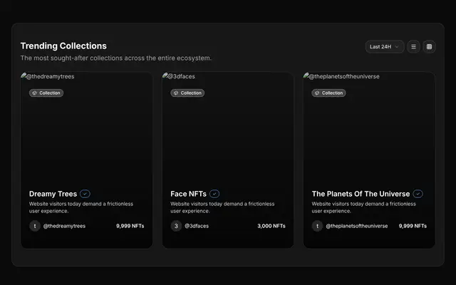Screen dimensions: 456x285
Task: Switch to grid view layout
Action: 429,47
